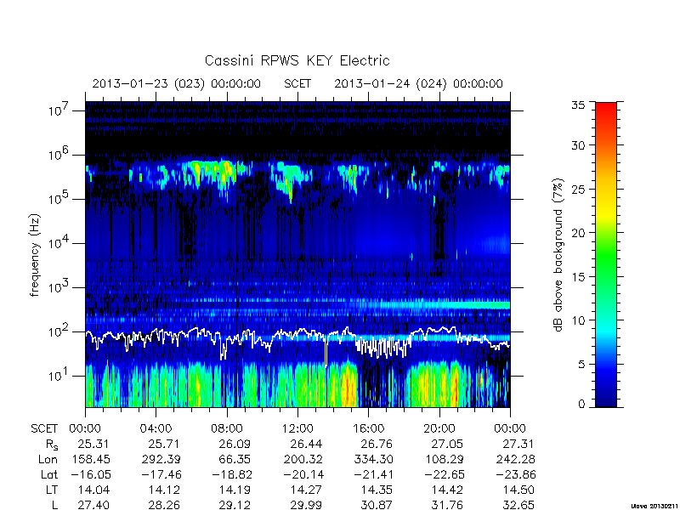Click L-shell value '28.26'
The width and height of the screenshot is (680, 510).
(x=164, y=505)
